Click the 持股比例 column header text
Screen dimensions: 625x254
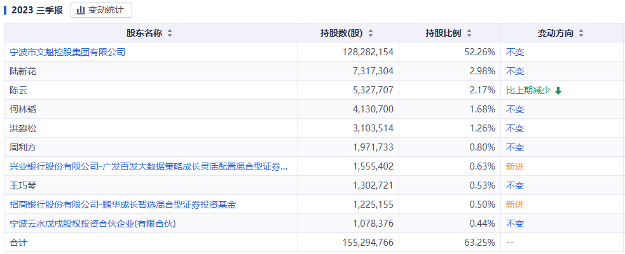(x=443, y=34)
